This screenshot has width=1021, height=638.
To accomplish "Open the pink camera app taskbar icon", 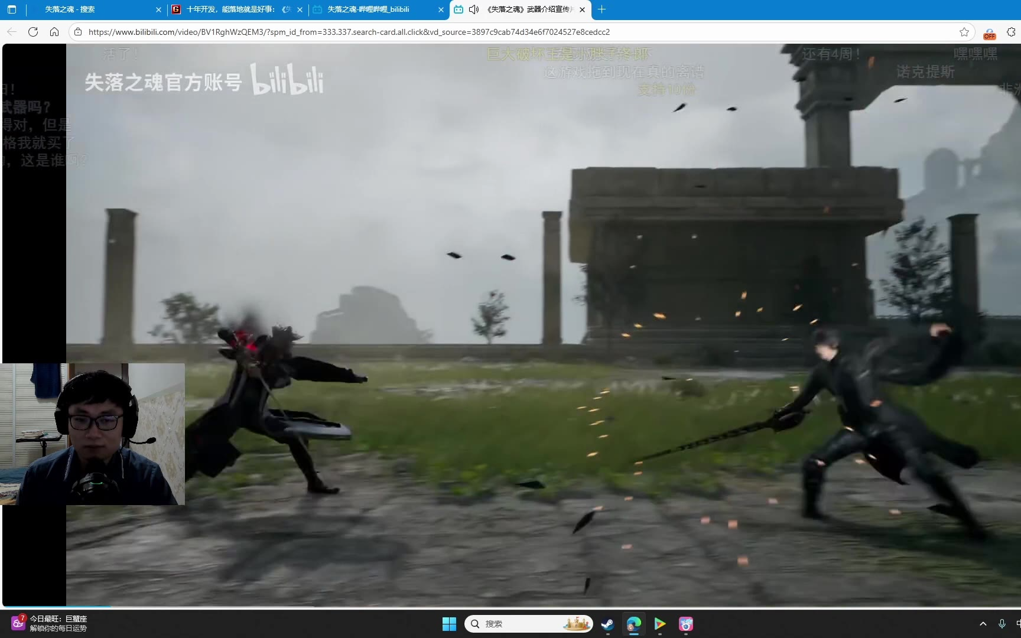I will (x=685, y=624).
